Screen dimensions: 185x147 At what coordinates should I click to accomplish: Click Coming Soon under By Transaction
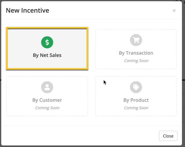pyautogui.click(x=136, y=61)
